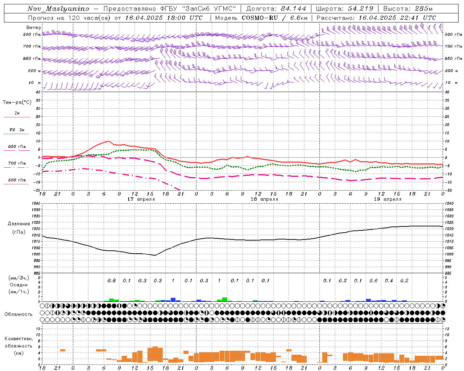
Task: Click the computed time 16.04.2025 22:41 UTC
Action: coord(398,18)
